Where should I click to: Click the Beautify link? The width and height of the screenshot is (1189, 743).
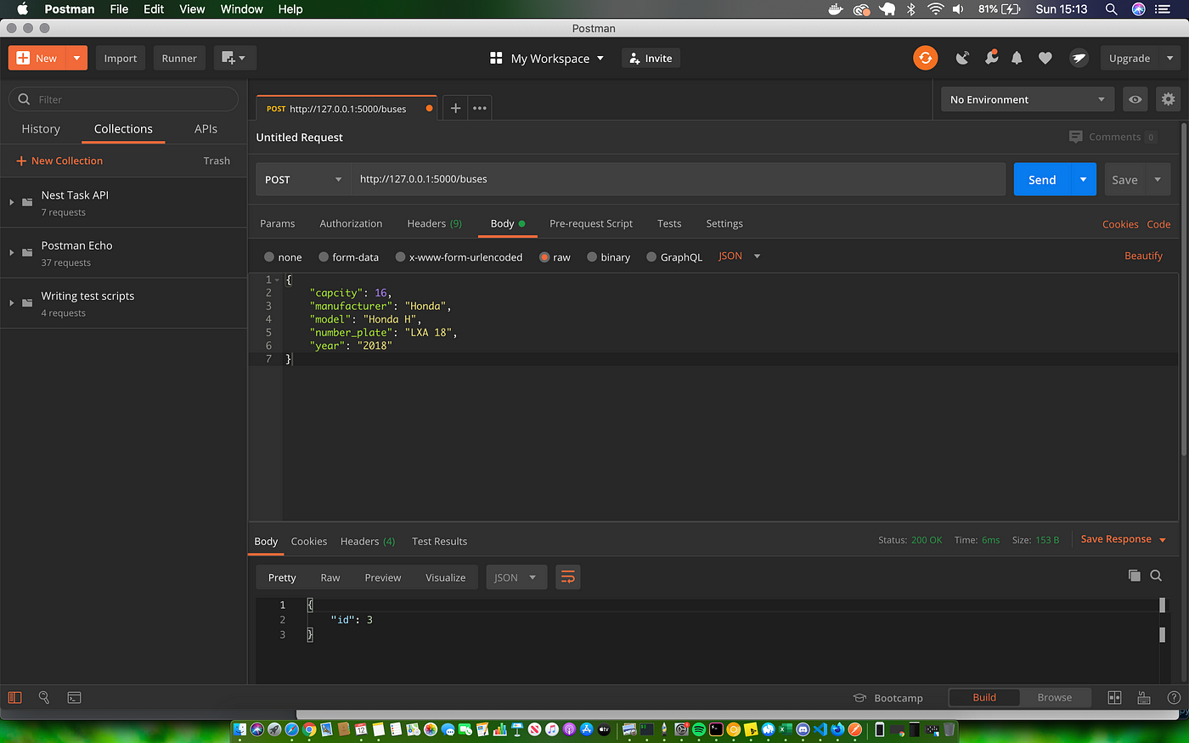tap(1143, 256)
